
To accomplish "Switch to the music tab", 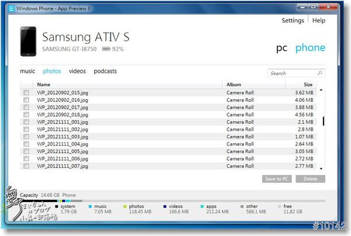I will (x=27, y=71).
